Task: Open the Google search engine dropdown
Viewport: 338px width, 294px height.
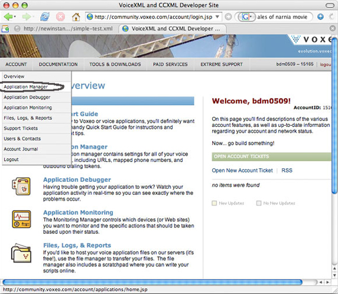Action: (246, 17)
